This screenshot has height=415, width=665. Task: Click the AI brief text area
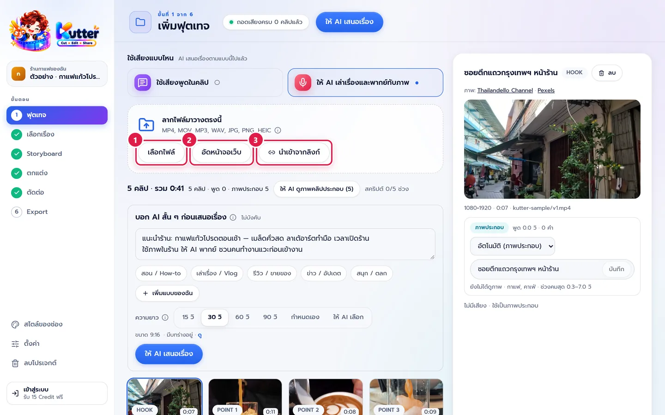click(x=285, y=244)
